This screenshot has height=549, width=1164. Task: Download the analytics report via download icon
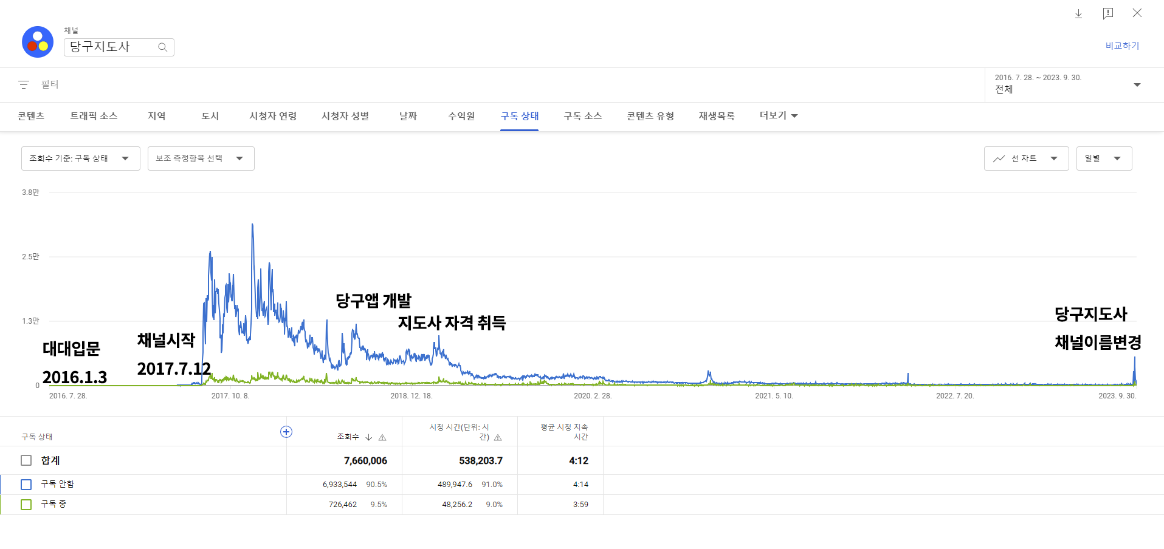(x=1078, y=13)
